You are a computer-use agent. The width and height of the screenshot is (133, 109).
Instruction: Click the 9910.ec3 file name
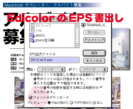pyautogui.click(x=43, y=26)
